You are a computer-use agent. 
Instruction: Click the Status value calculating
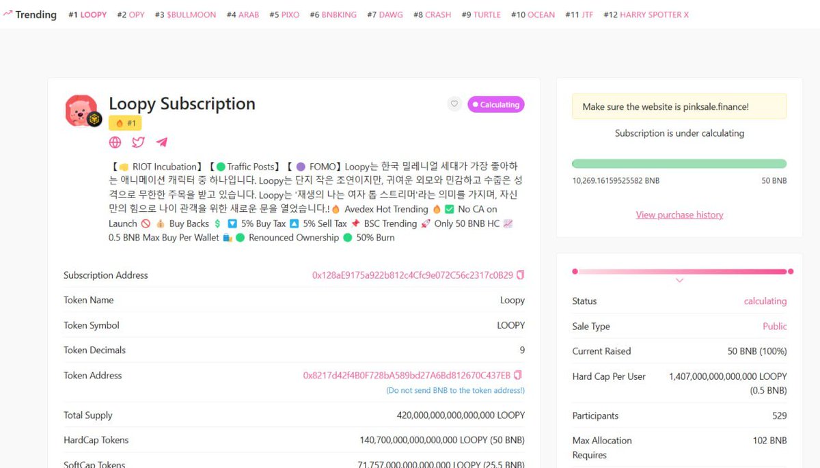pyautogui.click(x=765, y=301)
